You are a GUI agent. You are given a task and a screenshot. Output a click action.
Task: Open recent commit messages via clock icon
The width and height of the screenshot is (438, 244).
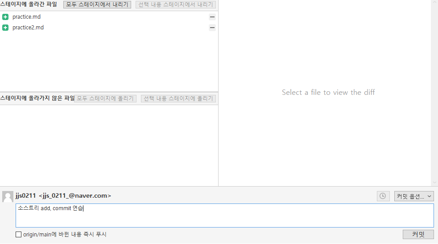click(x=382, y=196)
